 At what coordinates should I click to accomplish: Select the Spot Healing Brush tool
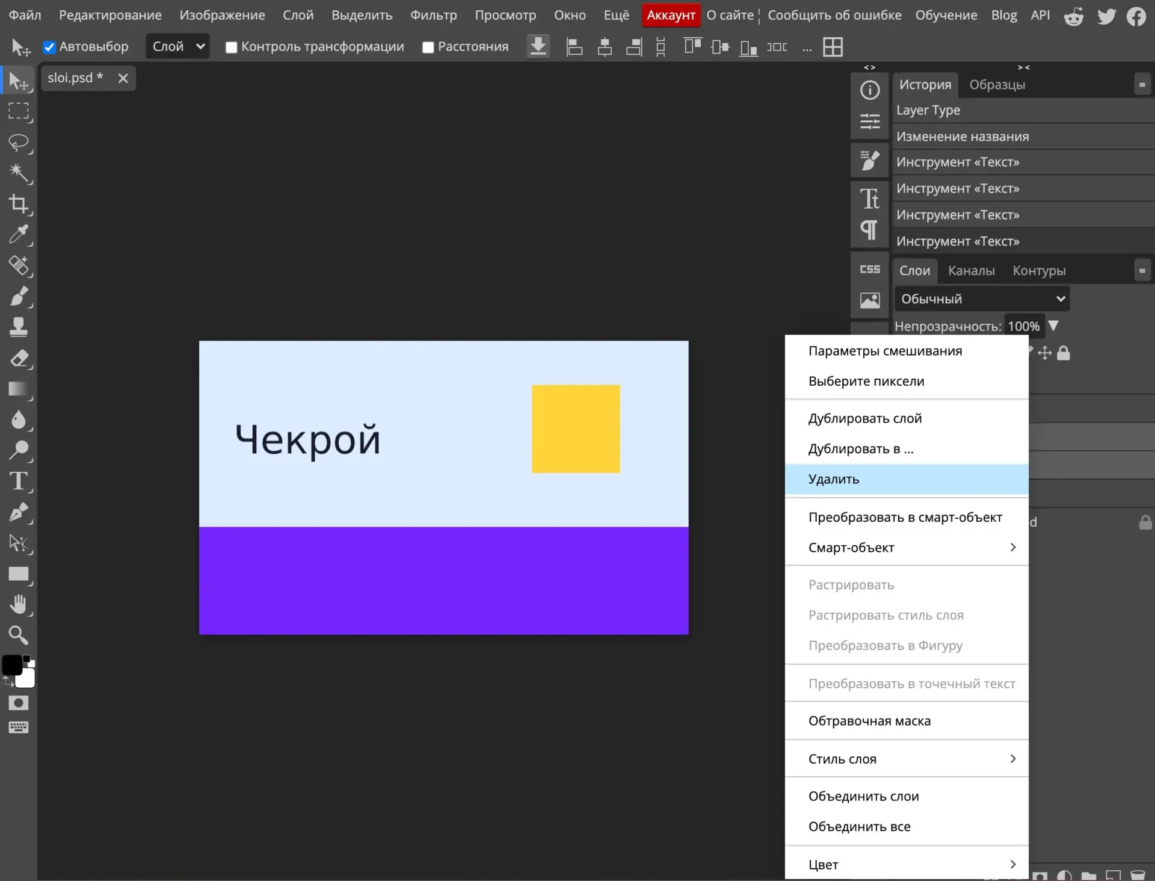click(19, 265)
